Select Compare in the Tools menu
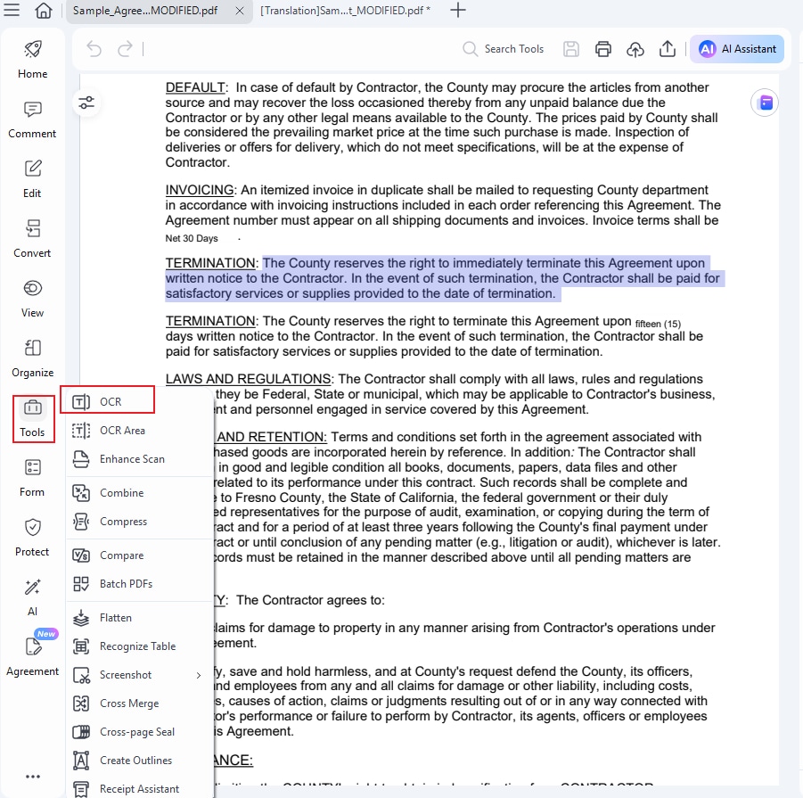 [139, 555]
